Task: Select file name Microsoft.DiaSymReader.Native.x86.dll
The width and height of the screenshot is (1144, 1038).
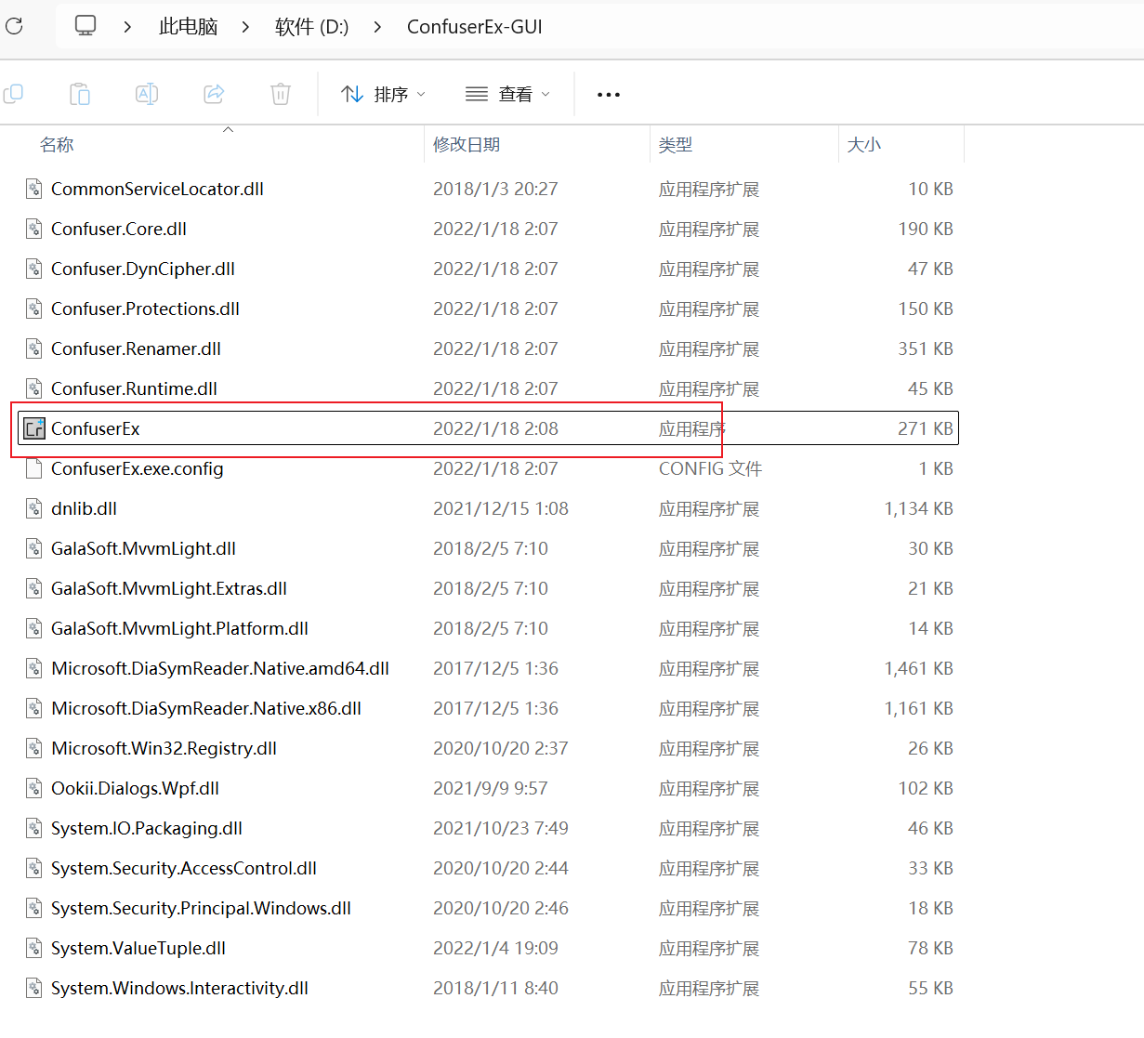Action: tap(206, 708)
